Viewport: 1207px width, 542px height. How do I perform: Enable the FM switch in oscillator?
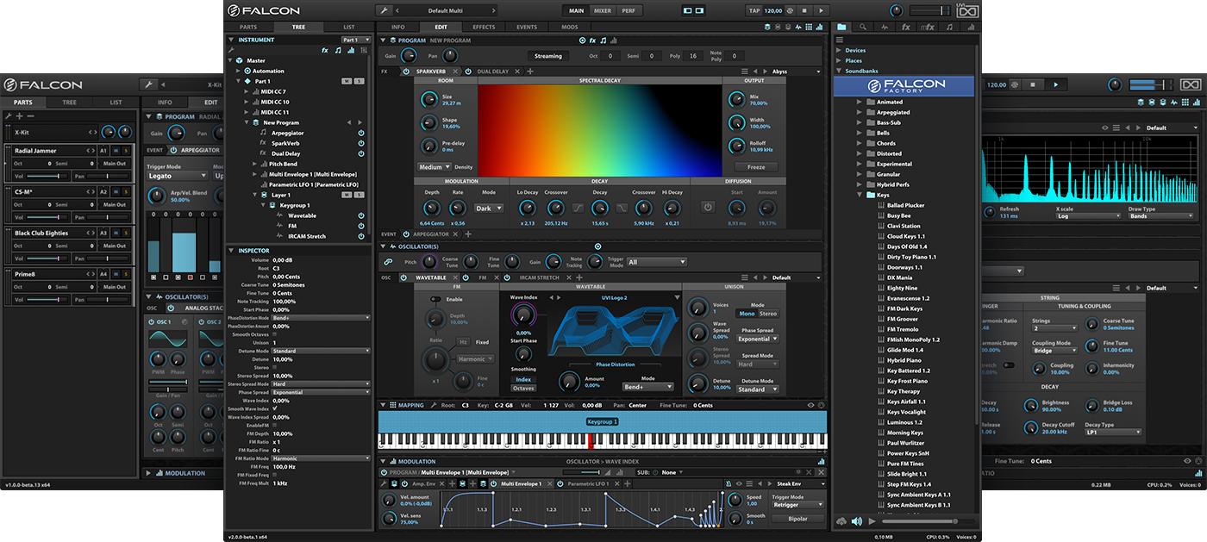pyautogui.click(x=435, y=299)
